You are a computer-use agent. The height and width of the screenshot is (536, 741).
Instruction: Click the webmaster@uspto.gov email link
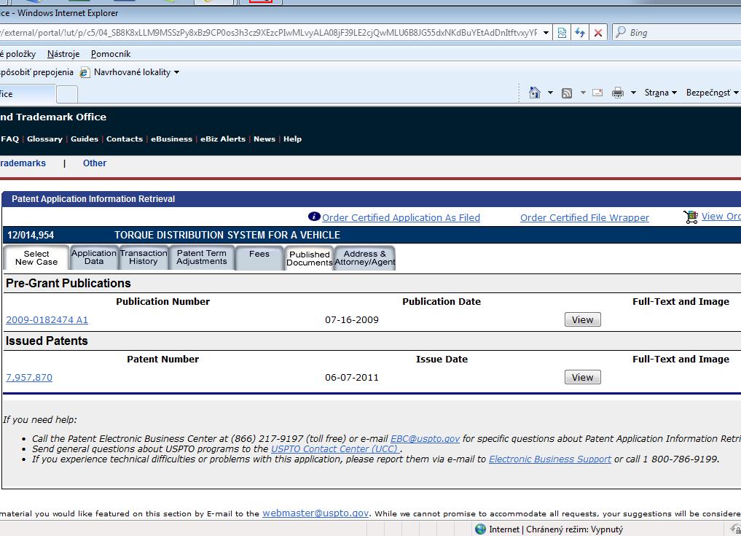click(x=315, y=513)
